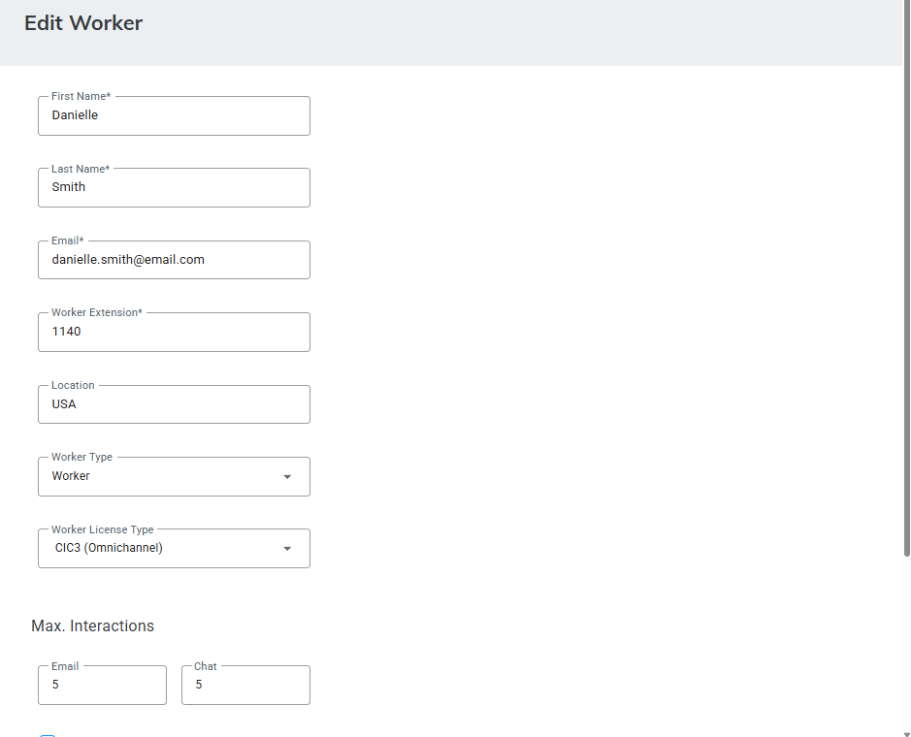Click the Worker Extension* floating label
The height and width of the screenshot is (737, 911).
[x=96, y=313]
